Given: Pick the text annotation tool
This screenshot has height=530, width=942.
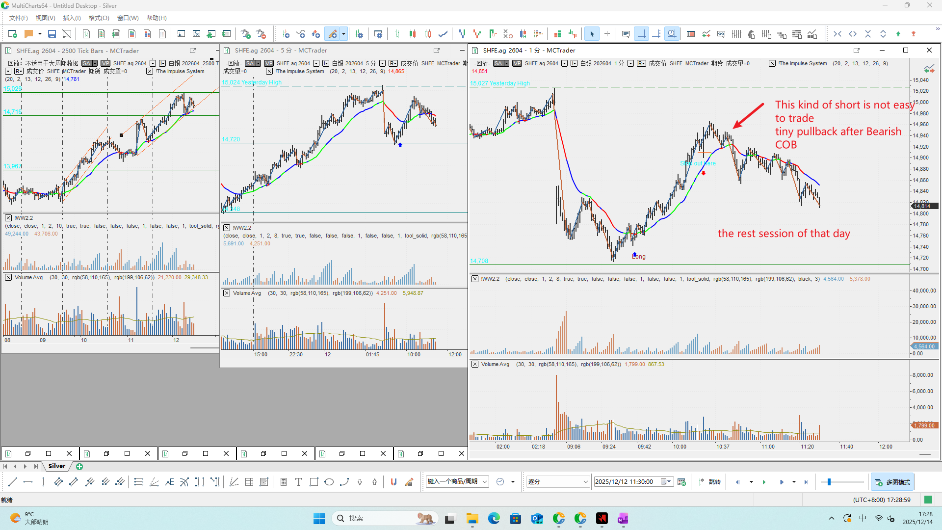Looking at the screenshot, I should pyautogui.click(x=298, y=482).
